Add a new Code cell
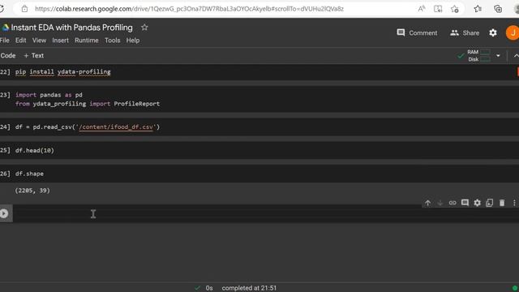 [7, 56]
